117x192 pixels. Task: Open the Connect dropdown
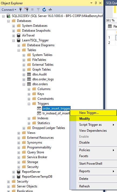(9, 9)
